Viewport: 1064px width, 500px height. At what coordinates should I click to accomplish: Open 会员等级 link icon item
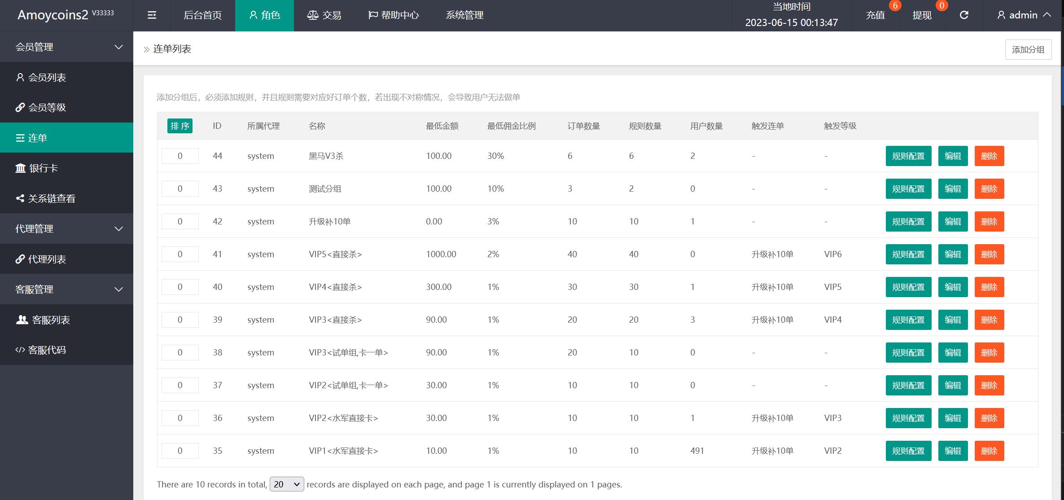click(x=47, y=107)
